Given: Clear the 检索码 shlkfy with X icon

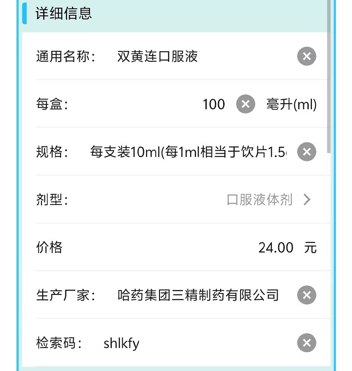Looking at the screenshot, I should pyautogui.click(x=307, y=343).
